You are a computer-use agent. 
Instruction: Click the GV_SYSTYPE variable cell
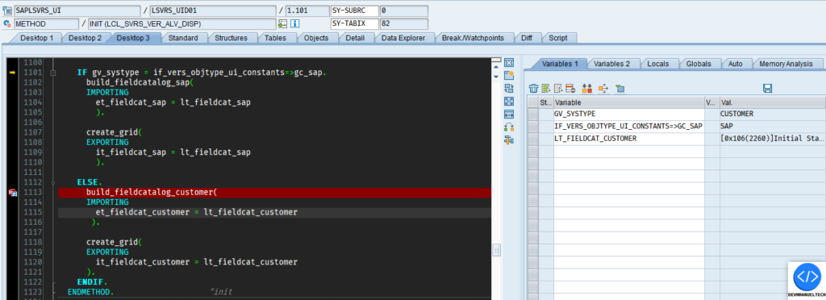click(628, 114)
